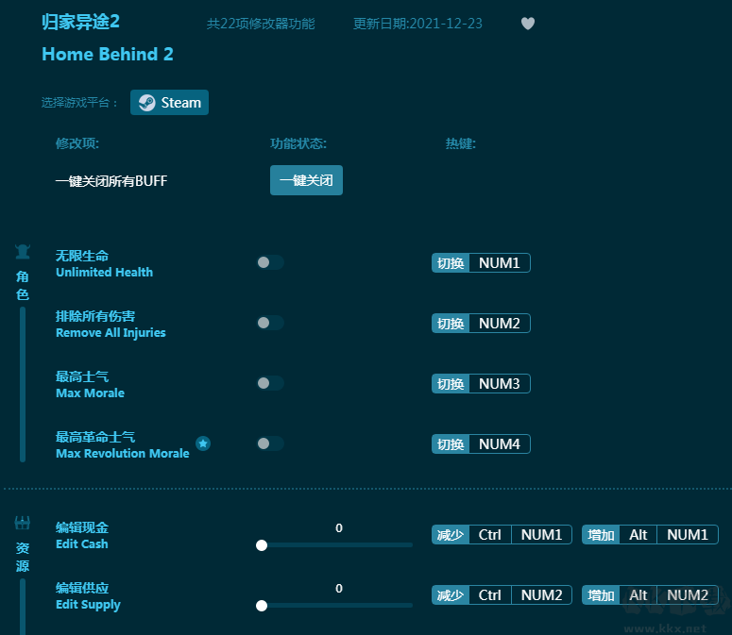Click 增加 Alt NUM2 hotkey for Edit Supply
This screenshot has height=635, width=732.
click(650, 595)
